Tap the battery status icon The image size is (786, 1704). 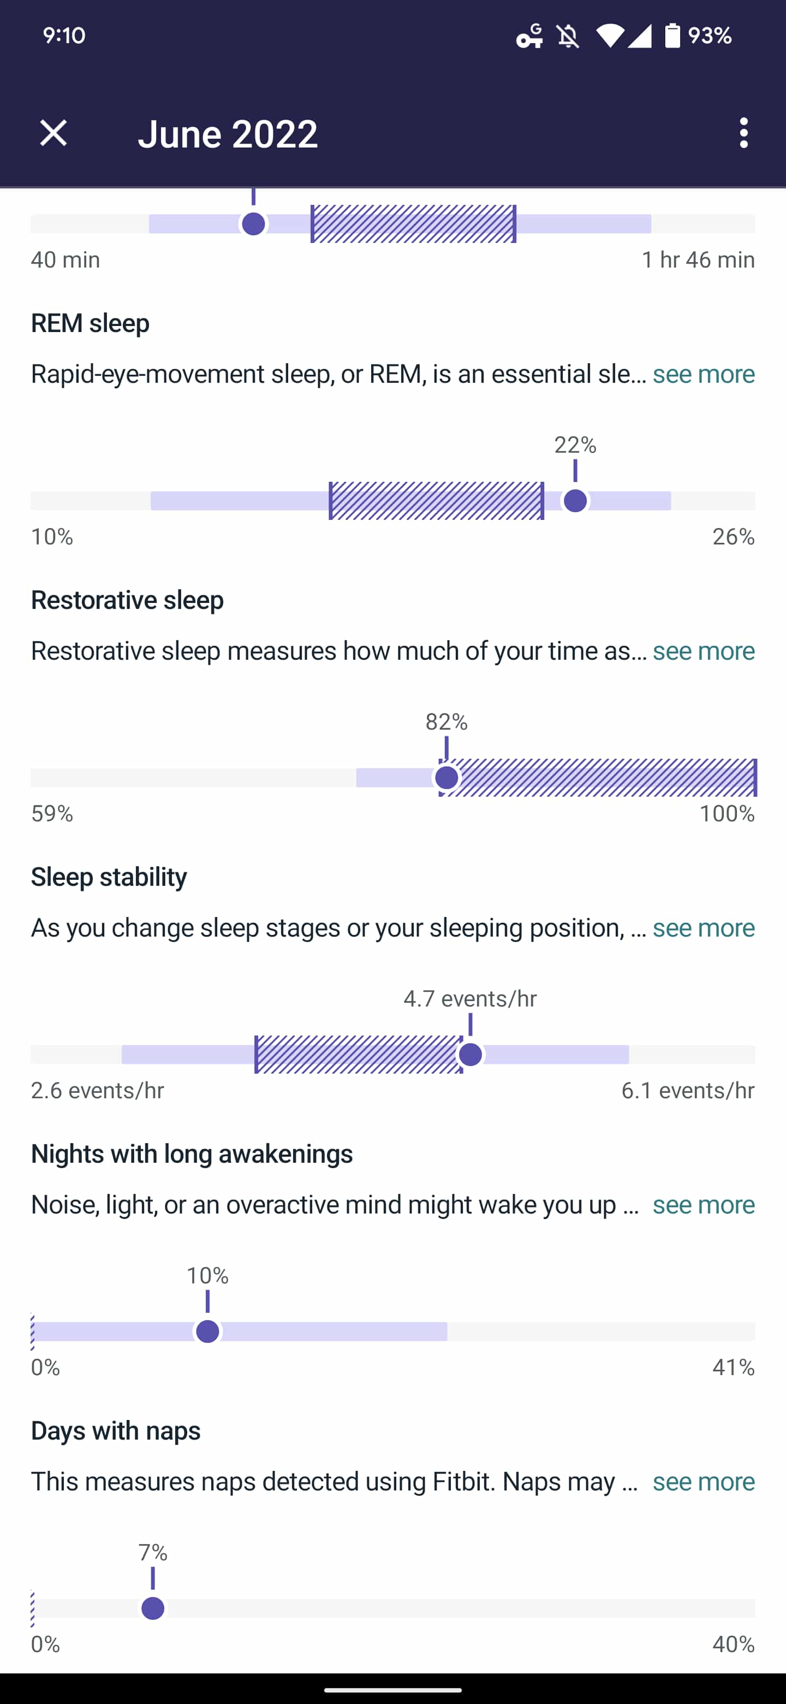pos(672,35)
